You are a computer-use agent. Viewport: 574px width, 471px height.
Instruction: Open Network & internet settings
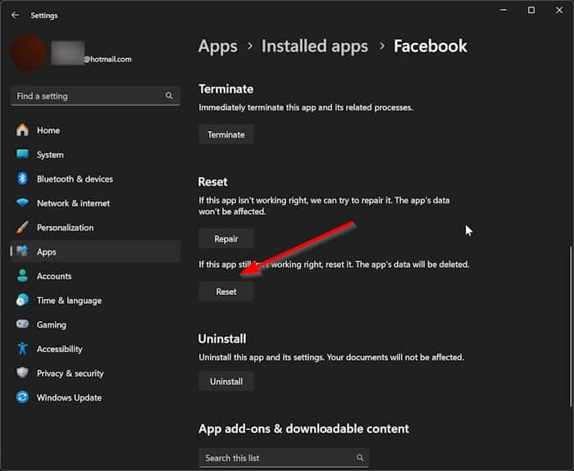(95, 203)
